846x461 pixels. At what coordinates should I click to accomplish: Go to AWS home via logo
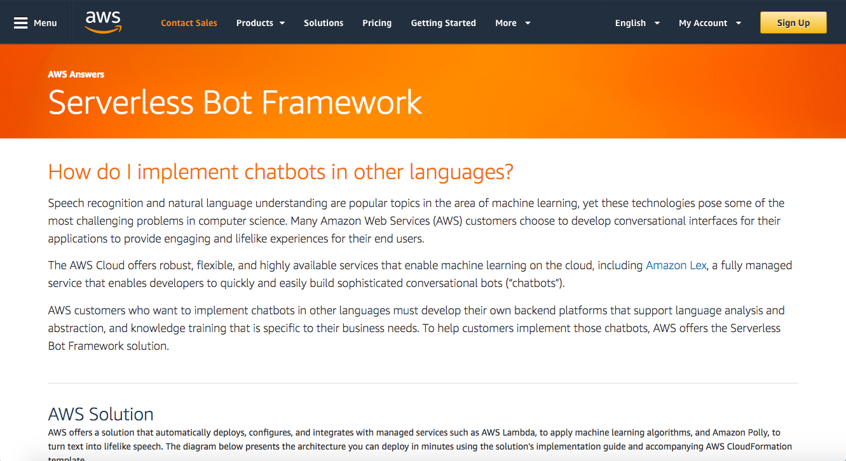click(x=103, y=22)
